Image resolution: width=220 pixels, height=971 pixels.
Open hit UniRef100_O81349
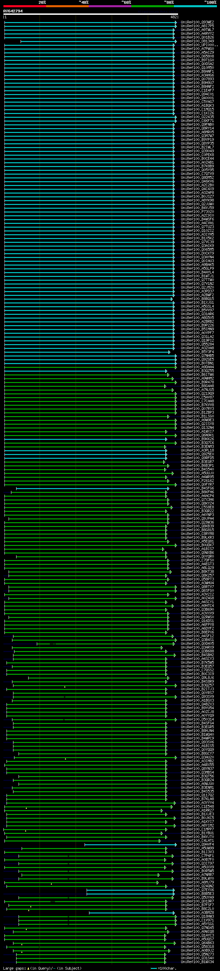tap(197, 41)
